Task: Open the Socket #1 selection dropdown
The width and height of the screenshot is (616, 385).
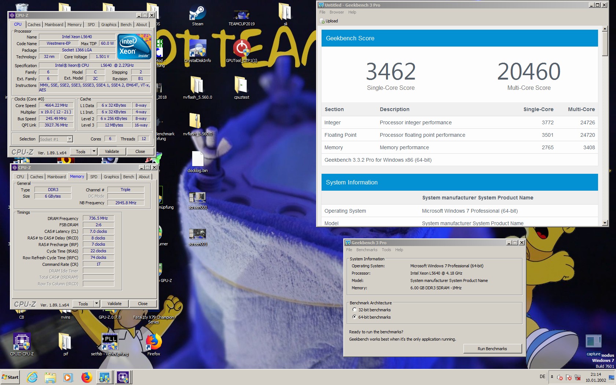Action: (70, 139)
